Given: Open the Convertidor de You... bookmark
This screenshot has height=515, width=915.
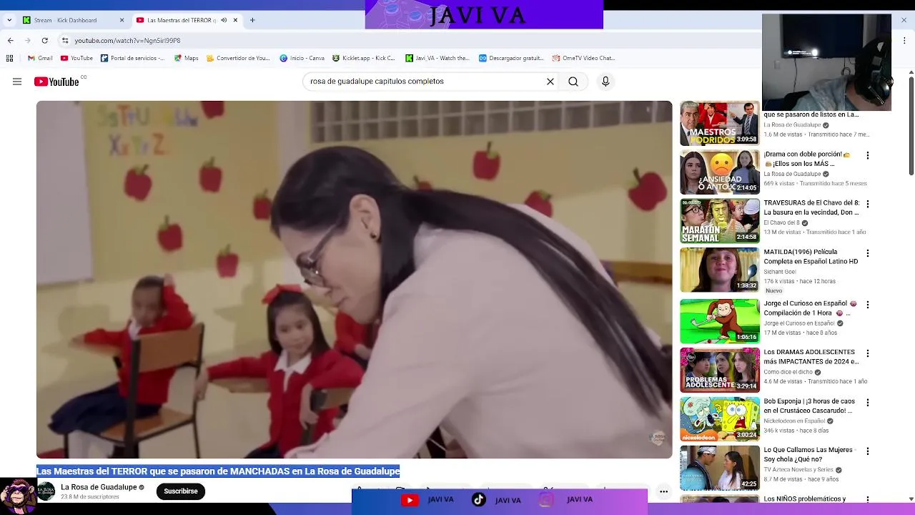Looking at the screenshot, I should tap(238, 58).
